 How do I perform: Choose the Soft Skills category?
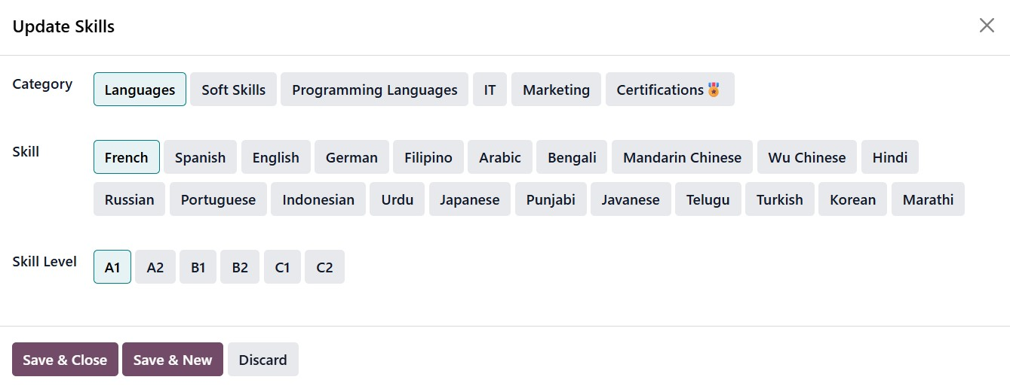tap(233, 90)
